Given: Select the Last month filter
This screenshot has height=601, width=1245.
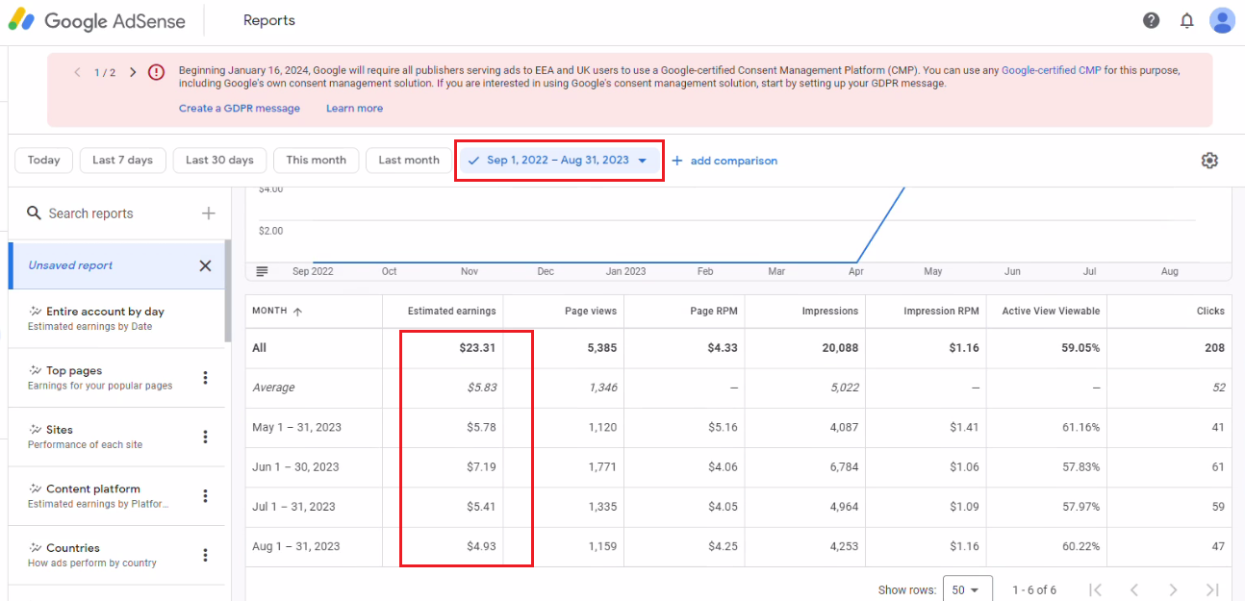Looking at the screenshot, I should pyautogui.click(x=409, y=161).
